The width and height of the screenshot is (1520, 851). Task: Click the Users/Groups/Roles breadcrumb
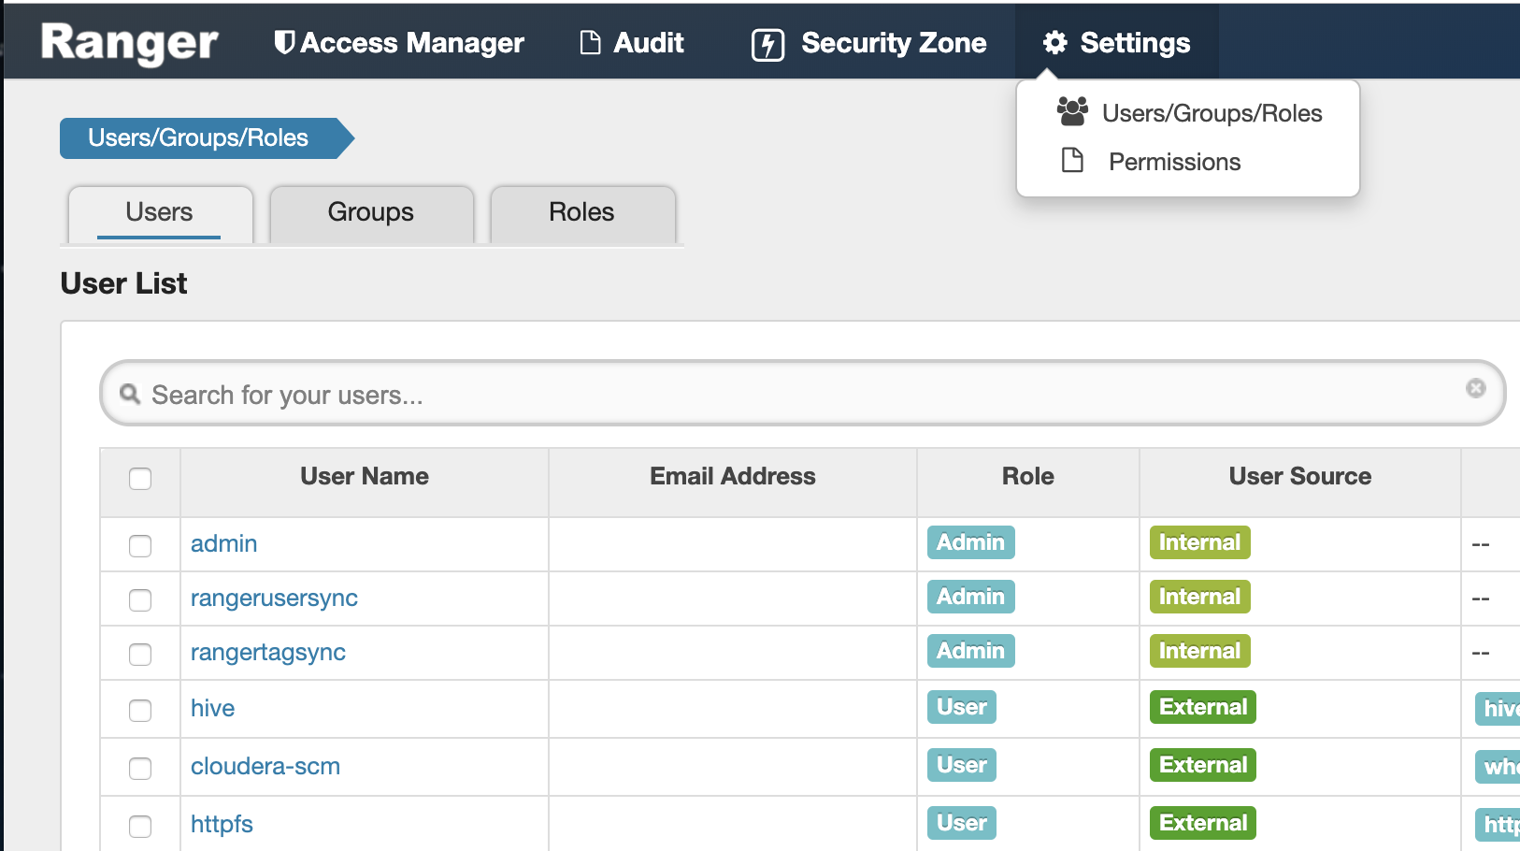[x=198, y=138]
